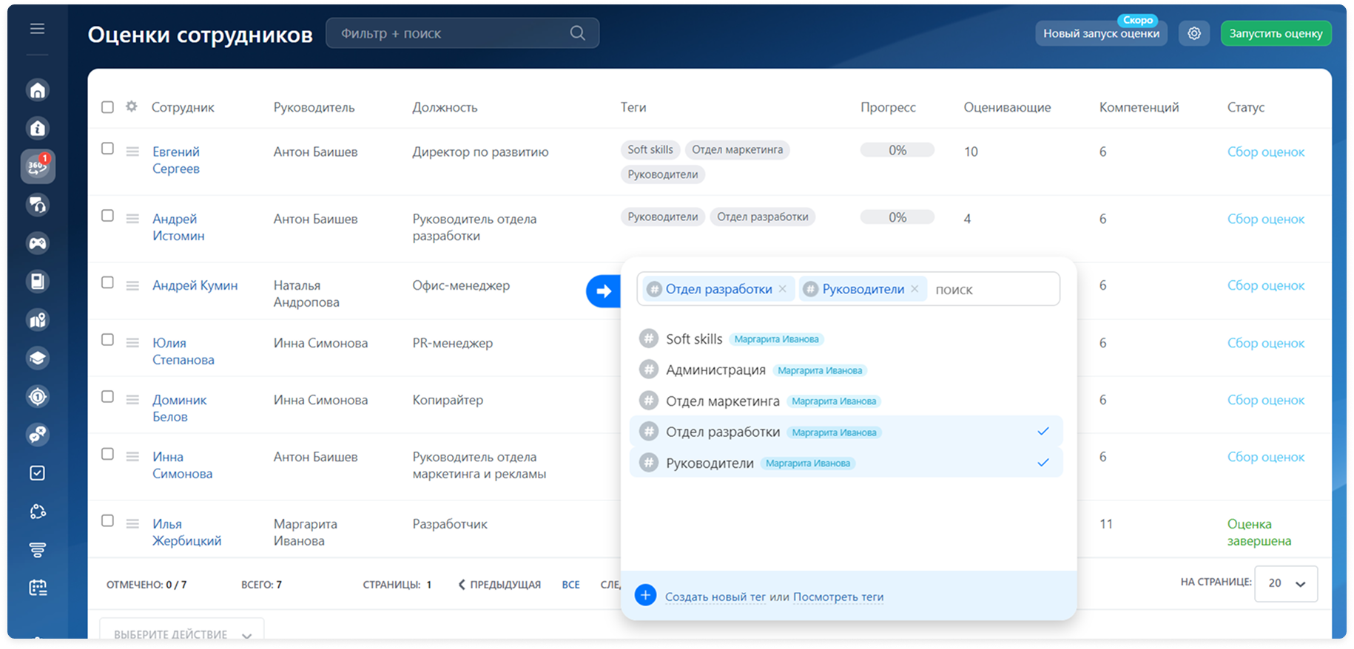Open the Выберите действие dropdown
The image size is (1354, 649).
(182, 633)
